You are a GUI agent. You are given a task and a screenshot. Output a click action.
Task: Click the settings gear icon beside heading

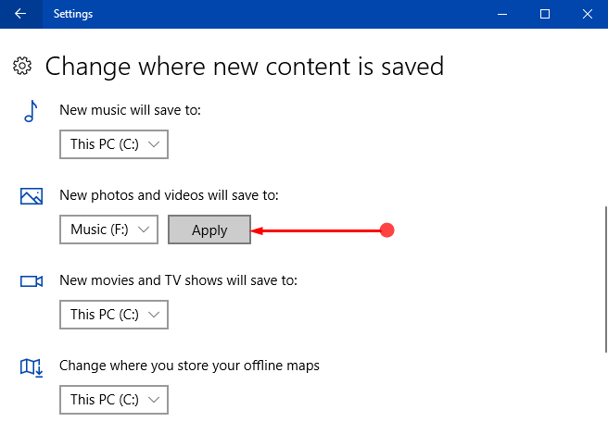(22, 66)
